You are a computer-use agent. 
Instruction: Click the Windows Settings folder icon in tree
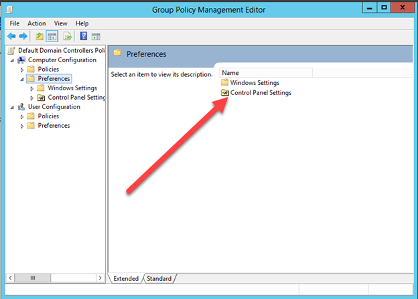41,88
